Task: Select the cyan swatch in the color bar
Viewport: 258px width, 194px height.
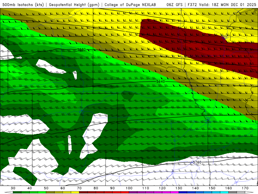Action: 224,192
